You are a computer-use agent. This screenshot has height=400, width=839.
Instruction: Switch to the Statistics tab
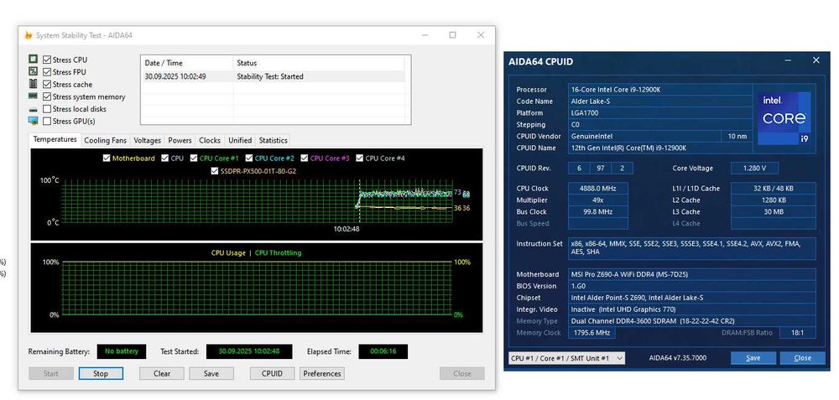pos(273,140)
